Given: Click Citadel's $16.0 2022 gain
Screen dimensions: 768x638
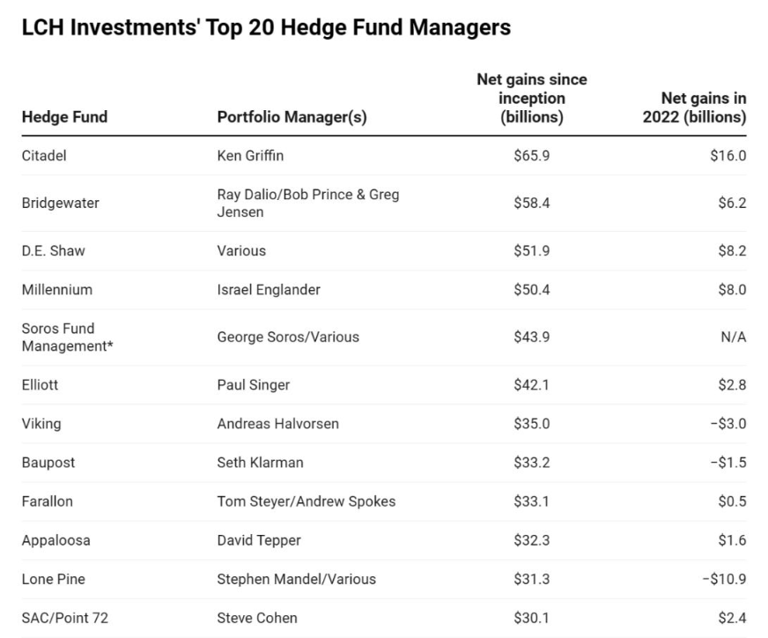Looking at the screenshot, I should [x=727, y=156].
